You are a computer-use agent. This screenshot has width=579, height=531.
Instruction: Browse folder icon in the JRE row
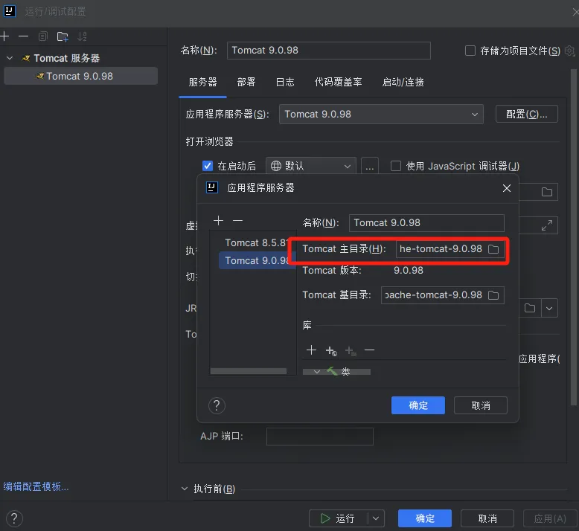click(x=530, y=308)
